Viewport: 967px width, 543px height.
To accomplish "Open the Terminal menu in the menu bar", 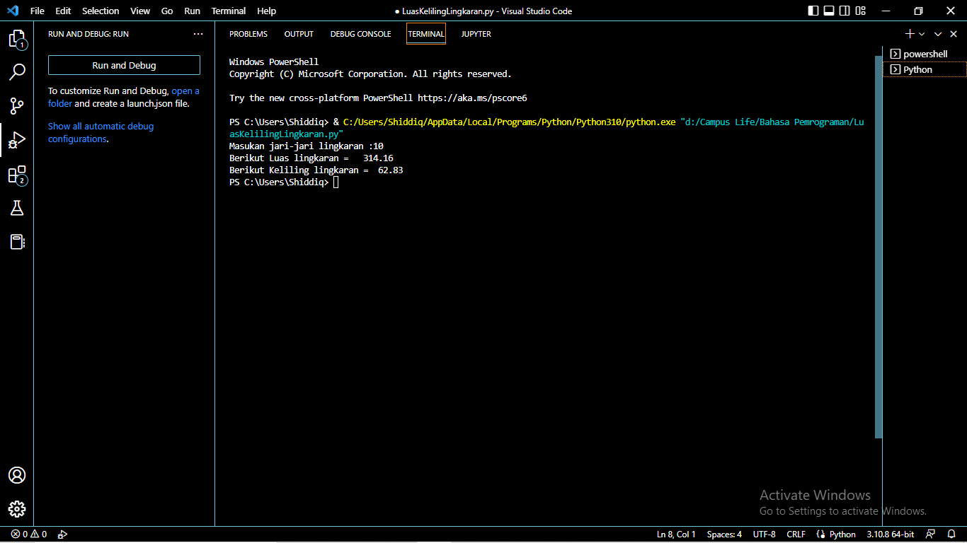I will tap(228, 11).
